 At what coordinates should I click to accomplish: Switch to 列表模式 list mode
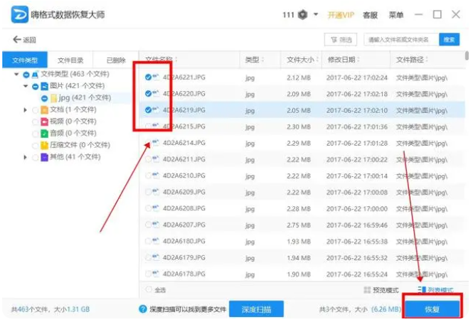click(435, 290)
